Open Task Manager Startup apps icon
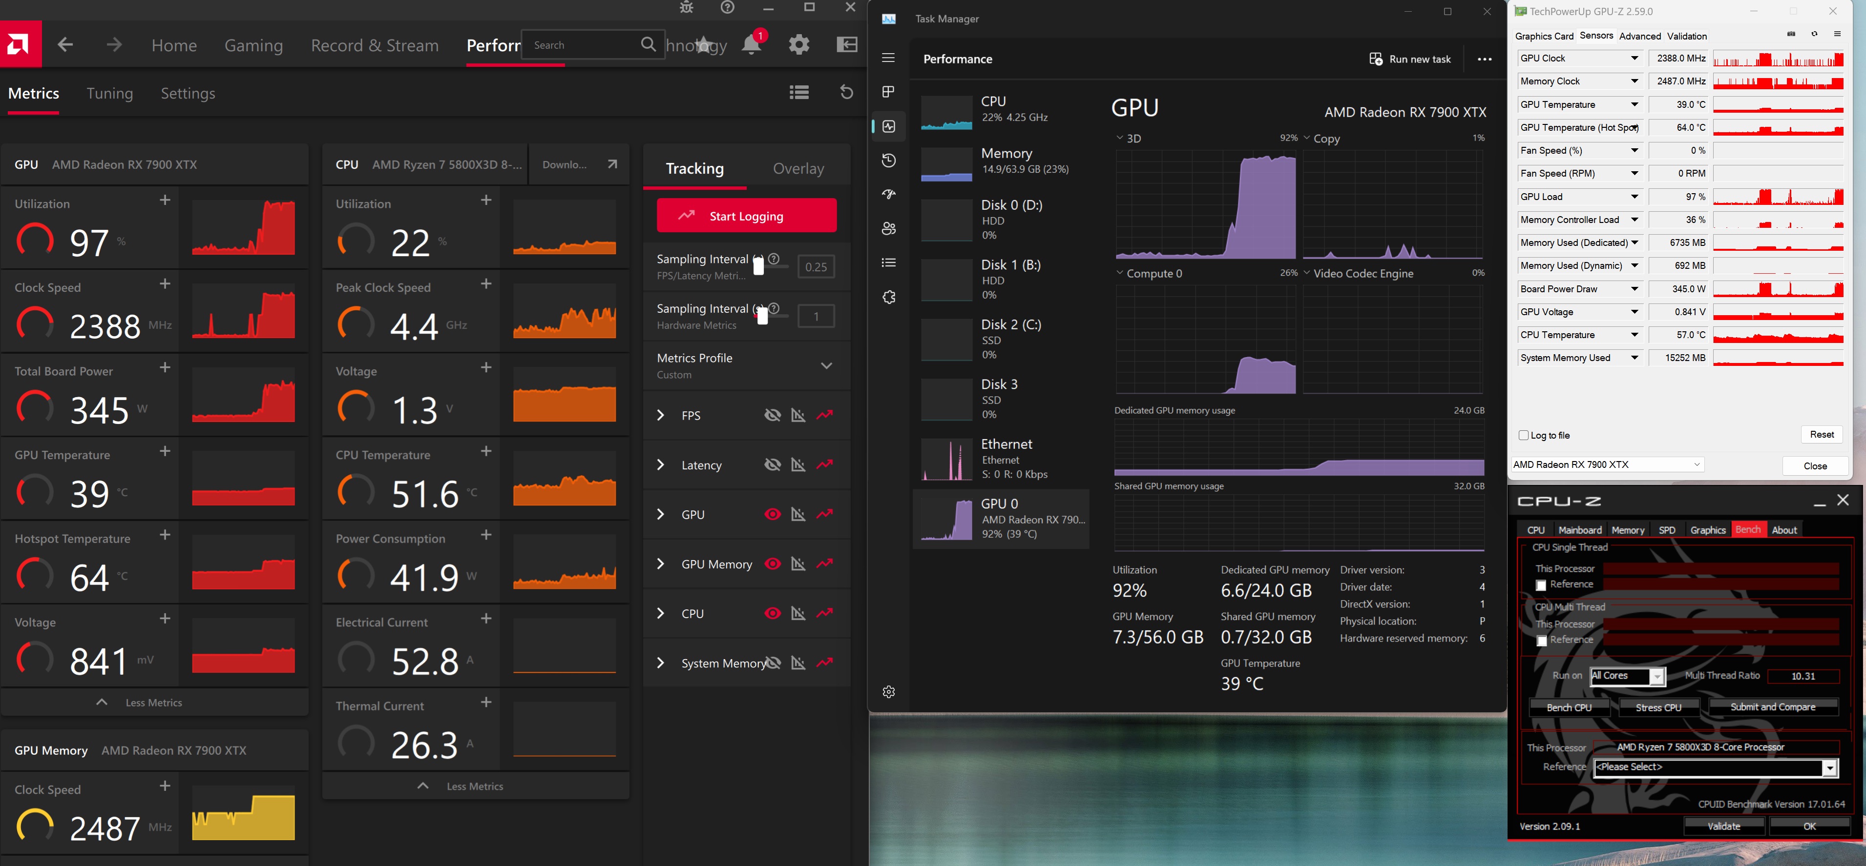1866x866 pixels. coord(889,195)
